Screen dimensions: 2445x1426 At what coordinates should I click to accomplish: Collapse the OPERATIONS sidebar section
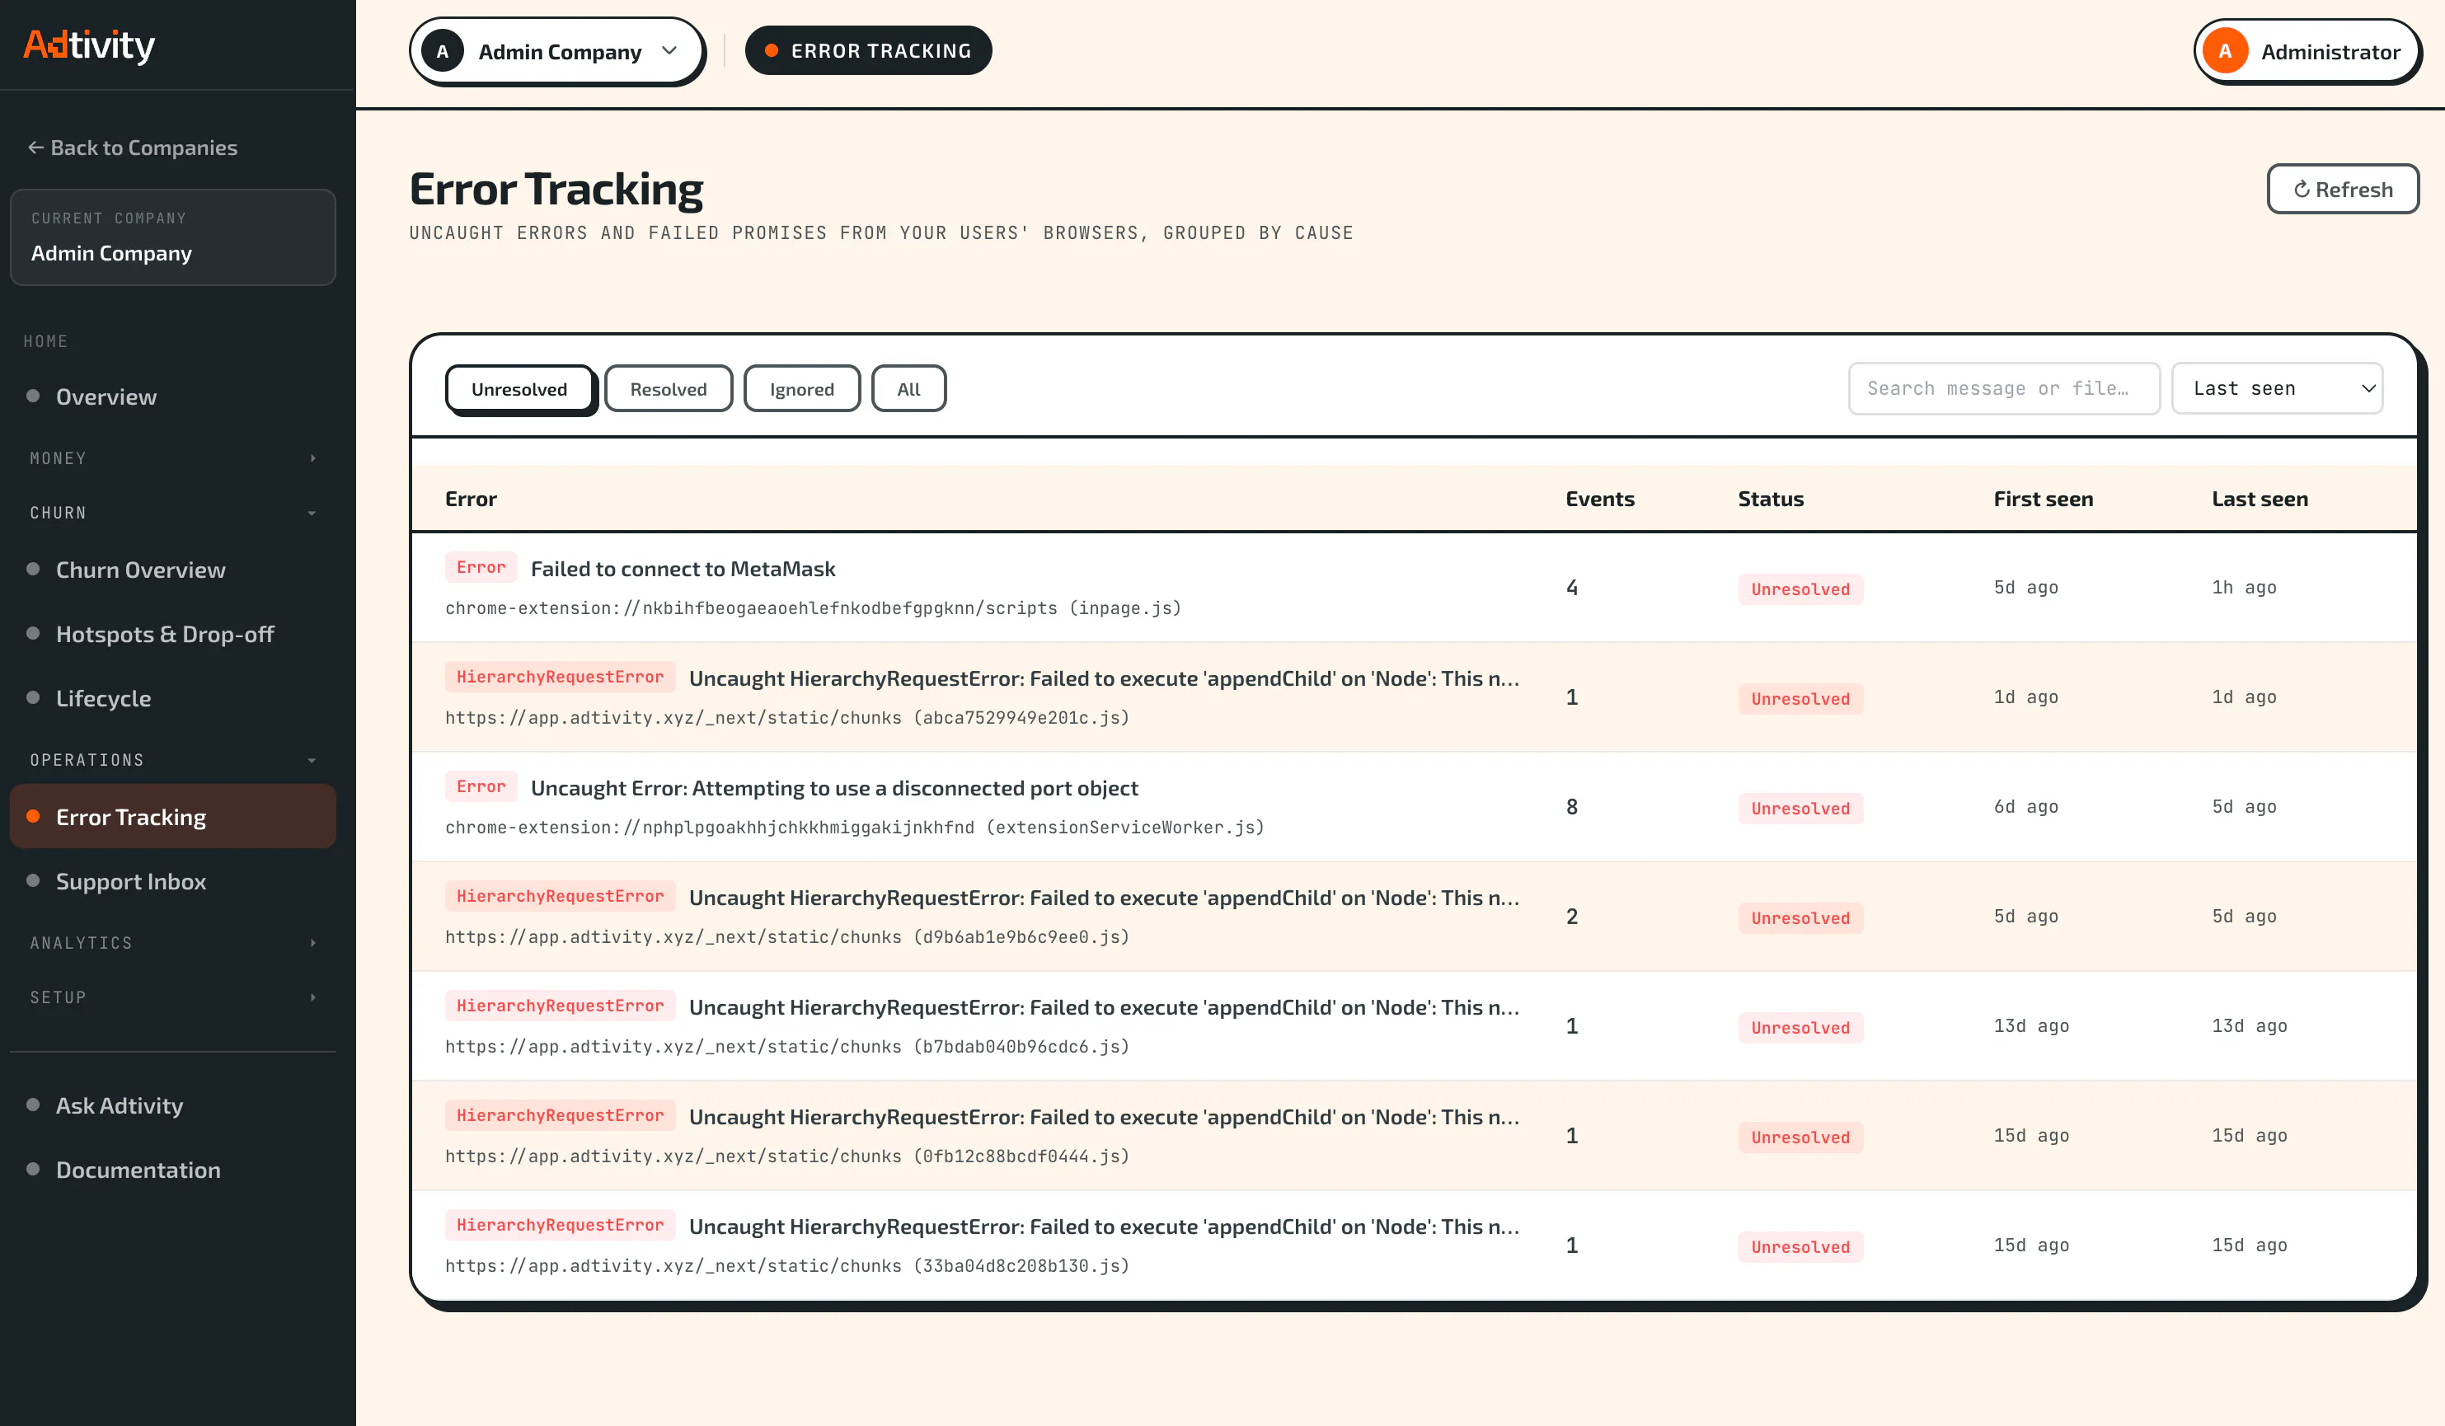(x=173, y=759)
